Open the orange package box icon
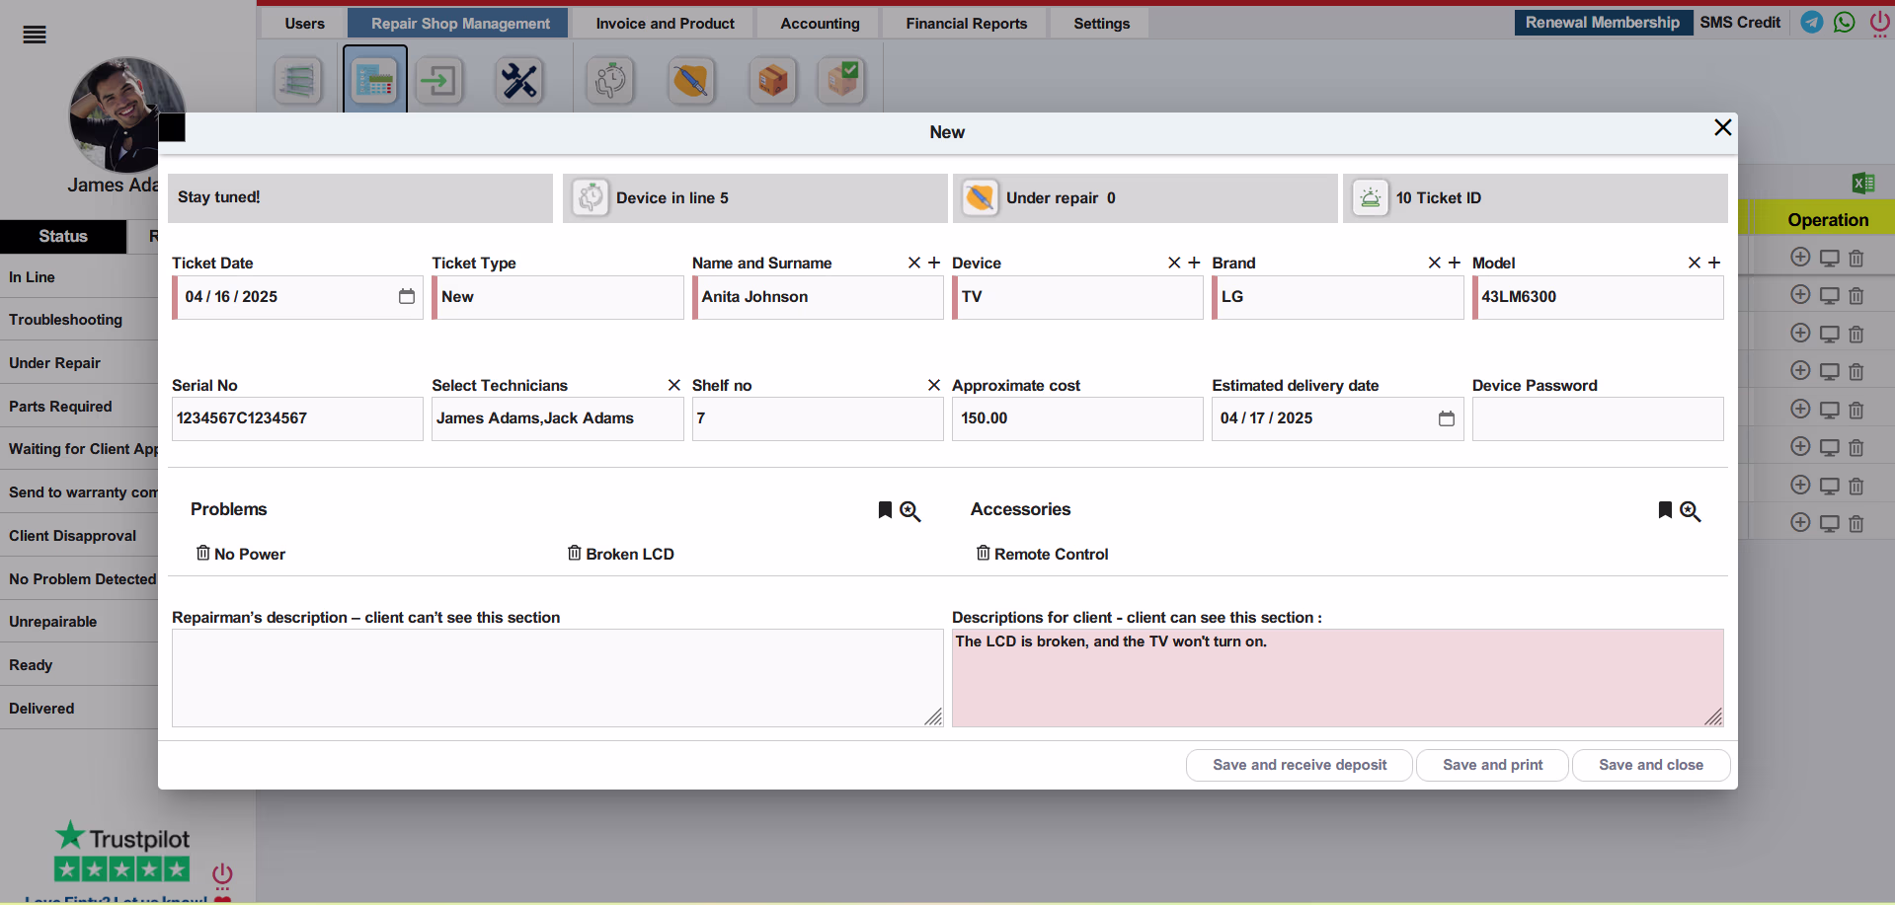1895x905 pixels. click(x=773, y=81)
